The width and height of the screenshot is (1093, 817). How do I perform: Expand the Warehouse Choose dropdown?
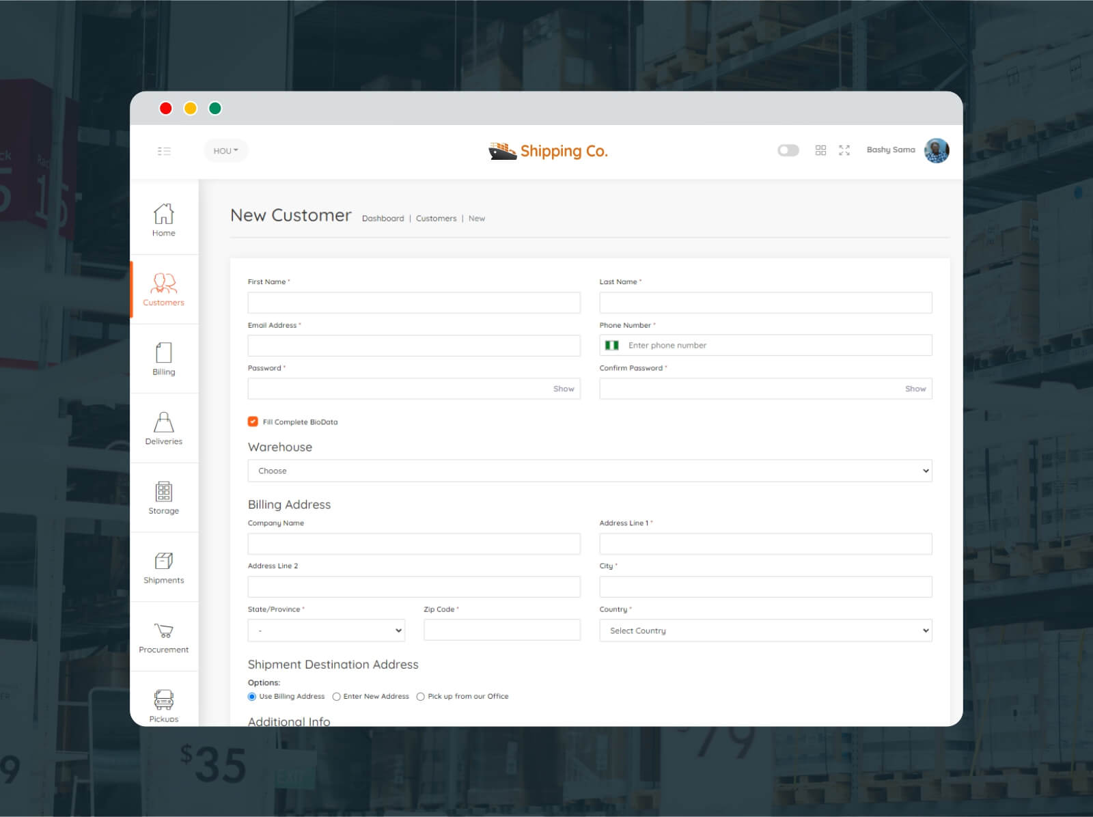[x=590, y=471]
